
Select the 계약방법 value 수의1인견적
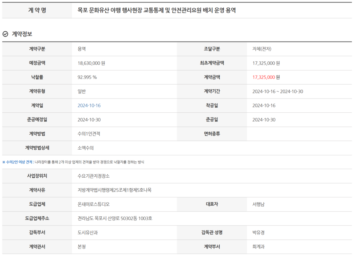(89, 134)
